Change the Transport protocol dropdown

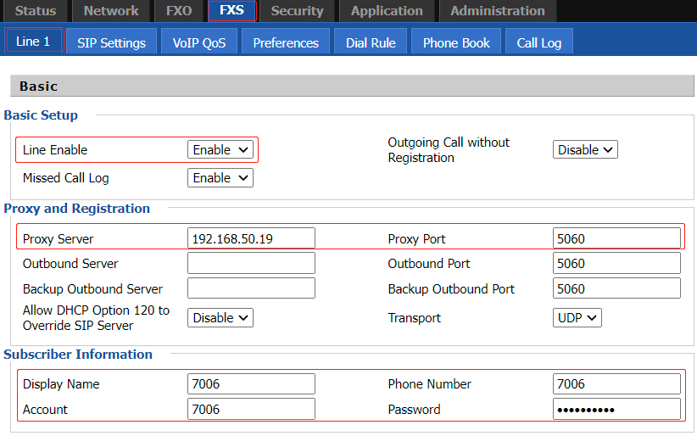coord(577,318)
